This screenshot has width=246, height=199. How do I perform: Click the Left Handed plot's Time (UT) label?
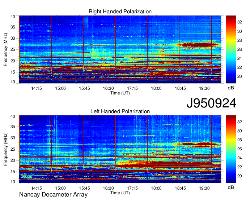pos(120,193)
